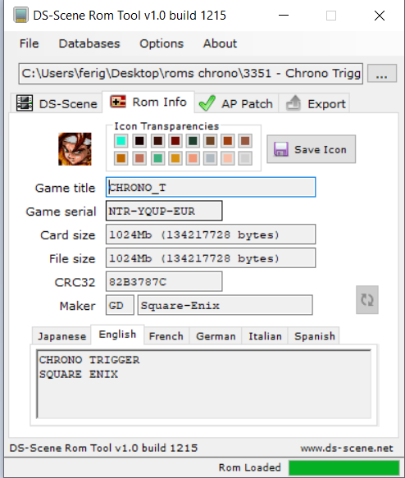This screenshot has width=405, height=478.
Task: Click the refresh arrows button
Action: tap(367, 299)
